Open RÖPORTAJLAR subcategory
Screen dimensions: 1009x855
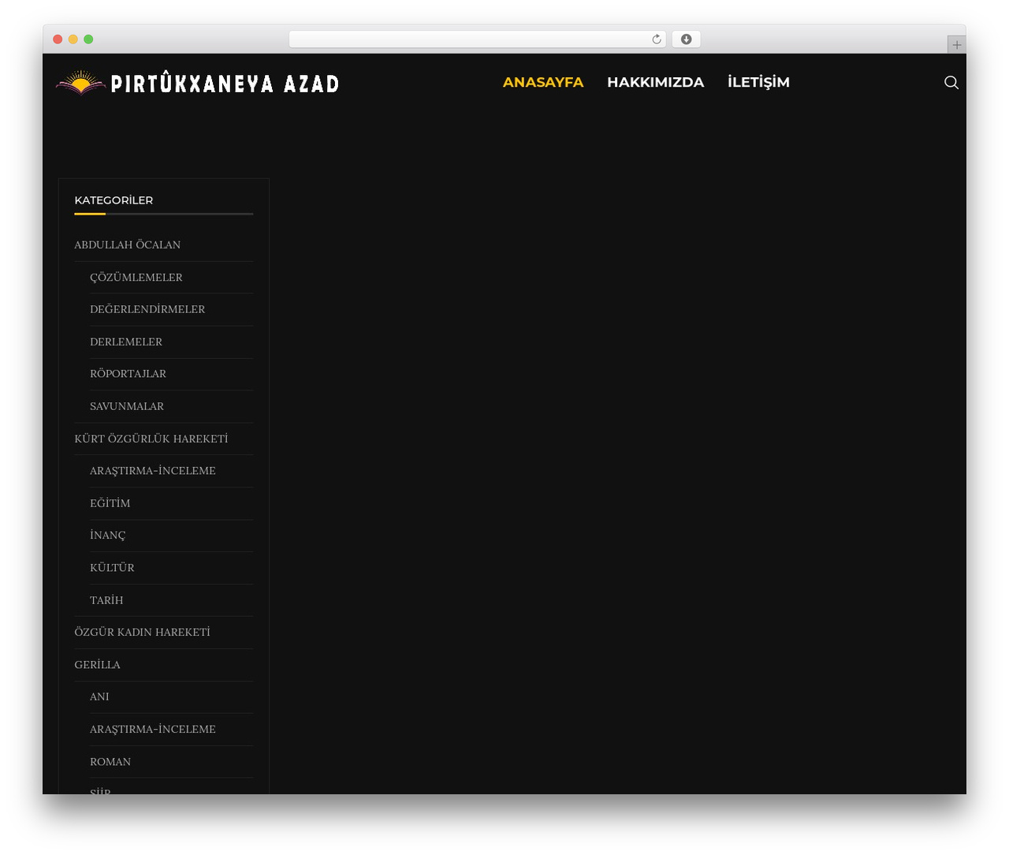pos(128,374)
